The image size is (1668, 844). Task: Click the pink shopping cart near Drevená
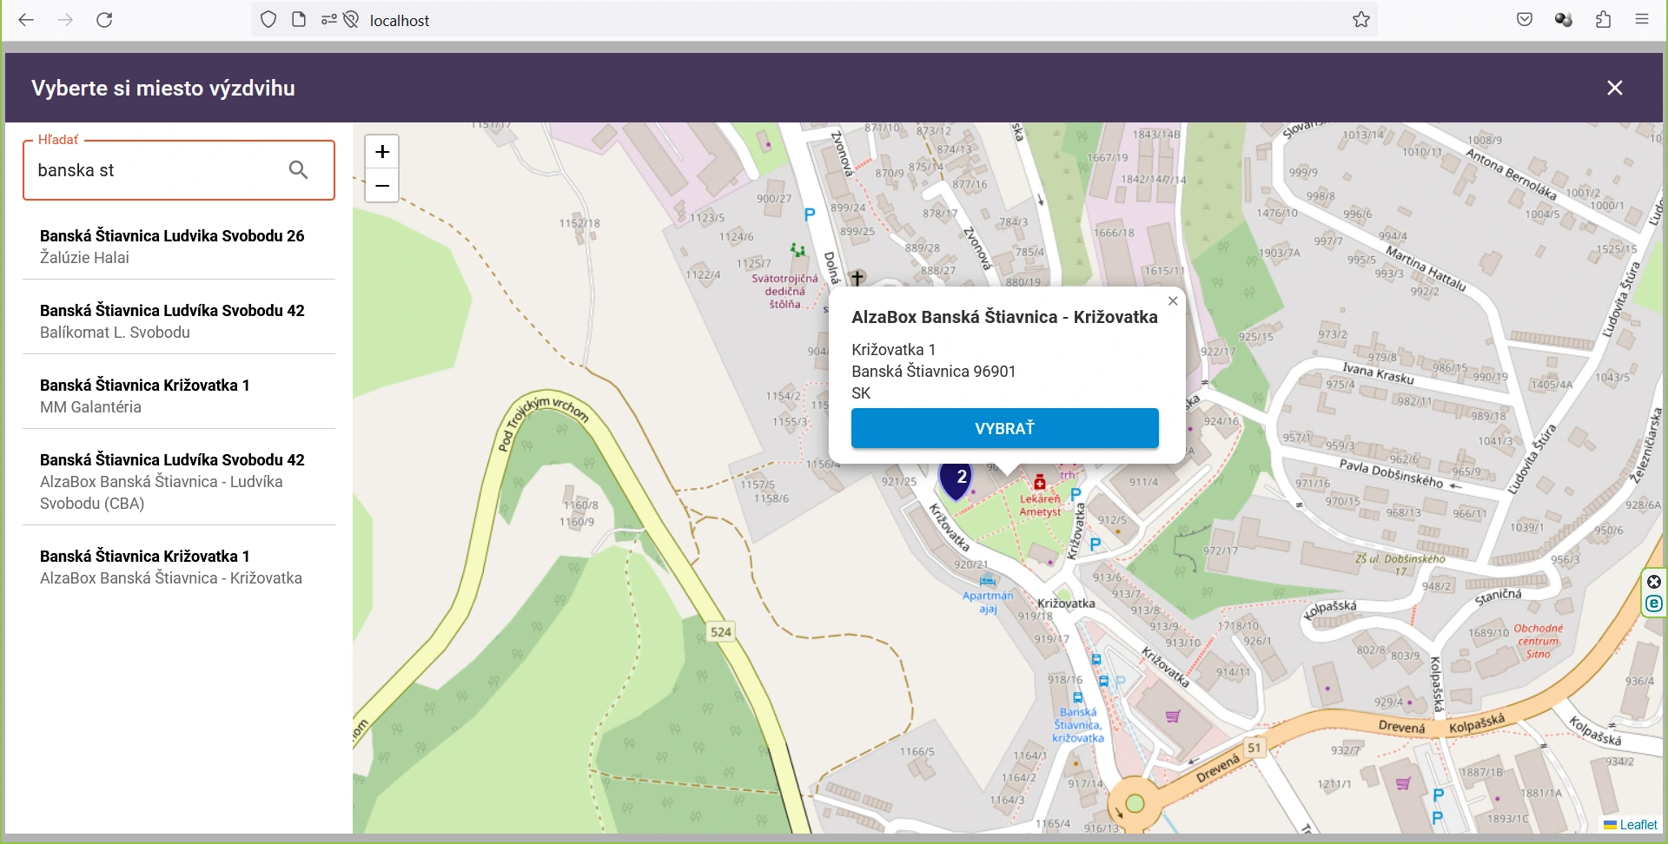coord(1173,716)
